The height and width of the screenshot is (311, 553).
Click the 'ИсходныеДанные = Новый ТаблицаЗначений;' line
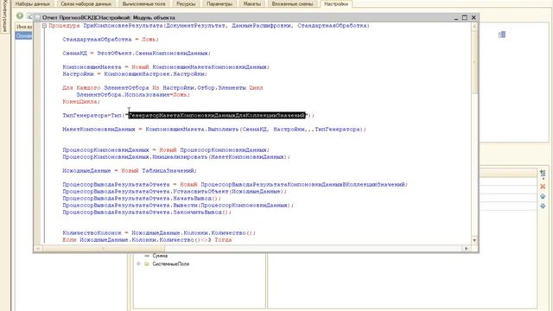130,171
